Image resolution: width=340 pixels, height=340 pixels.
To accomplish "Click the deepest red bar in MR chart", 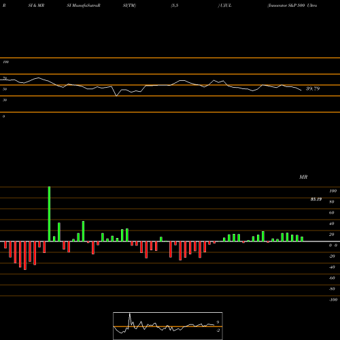I will coord(25,256).
